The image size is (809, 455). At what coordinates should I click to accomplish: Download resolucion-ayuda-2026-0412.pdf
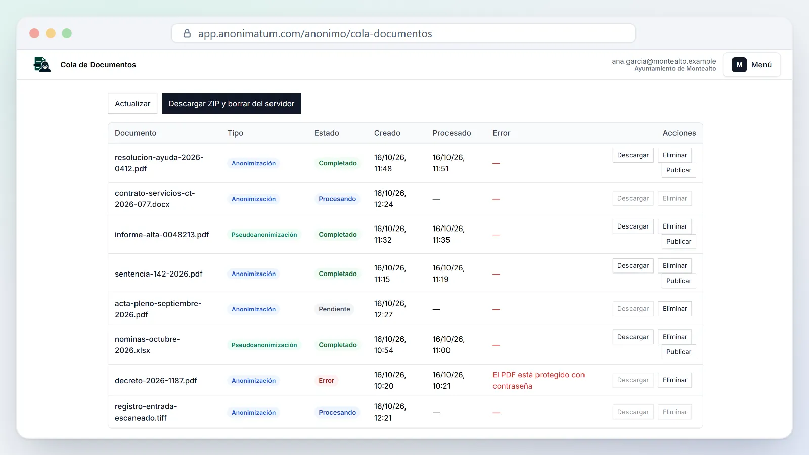(x=633, y=155)
